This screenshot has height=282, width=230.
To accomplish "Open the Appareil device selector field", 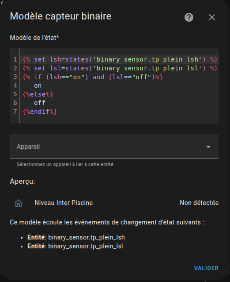I will [x=114, y=147].
